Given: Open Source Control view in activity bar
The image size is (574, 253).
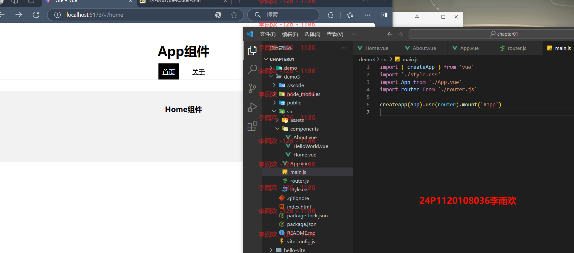Looking at the screenshot, I should coord(252,88).
